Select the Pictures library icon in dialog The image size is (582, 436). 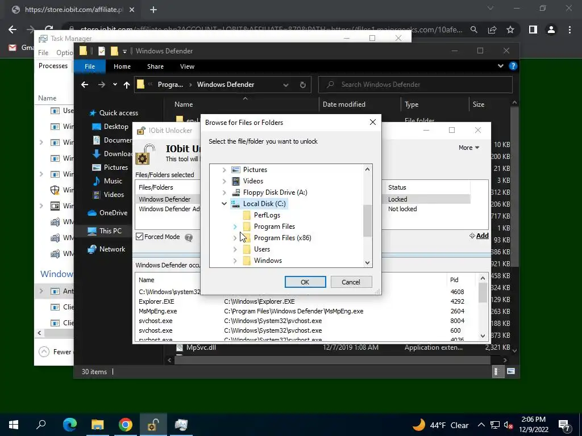point(236,169)
